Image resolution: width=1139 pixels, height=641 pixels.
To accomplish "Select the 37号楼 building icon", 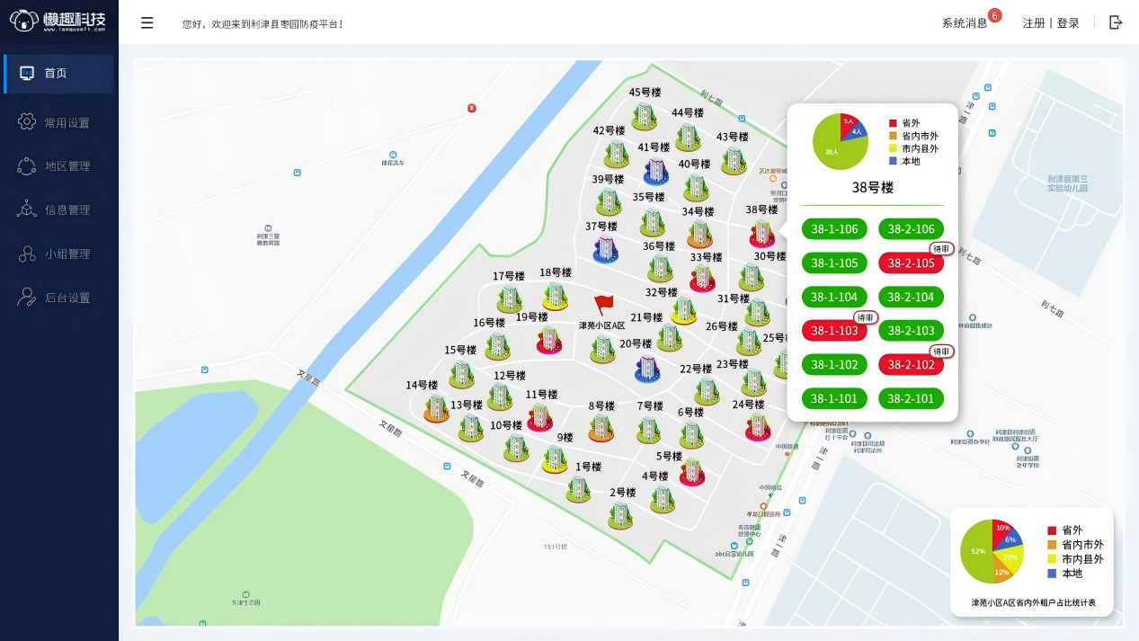I will pyautogui.click(x=606, y=249).
